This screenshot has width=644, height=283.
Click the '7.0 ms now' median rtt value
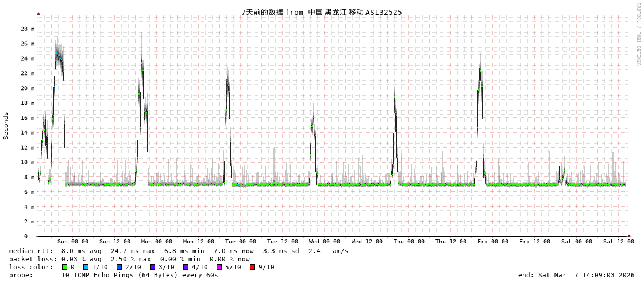[x=234, y=251]
